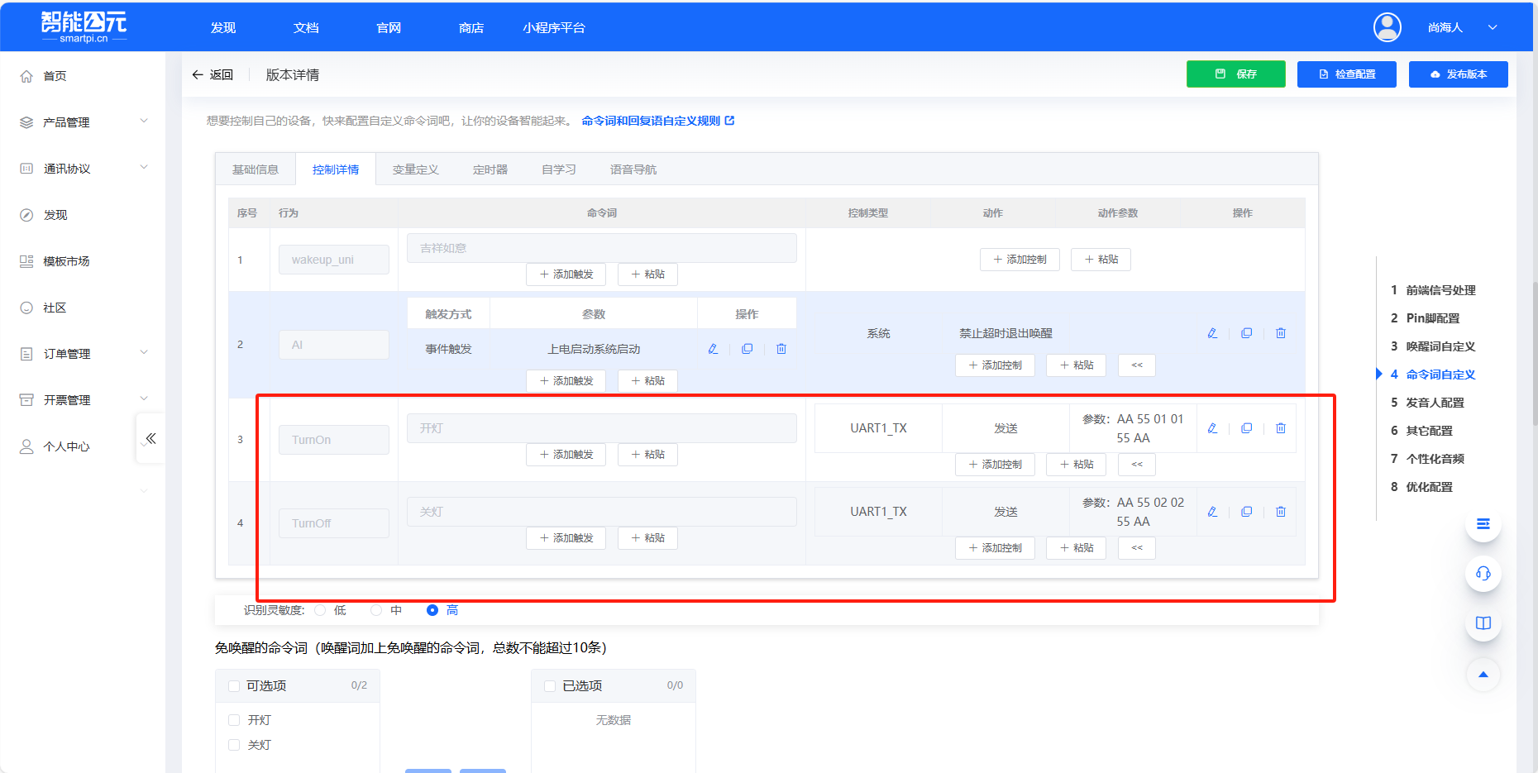
Task: Click the green 保存 button
Action: click(1235, 74)
